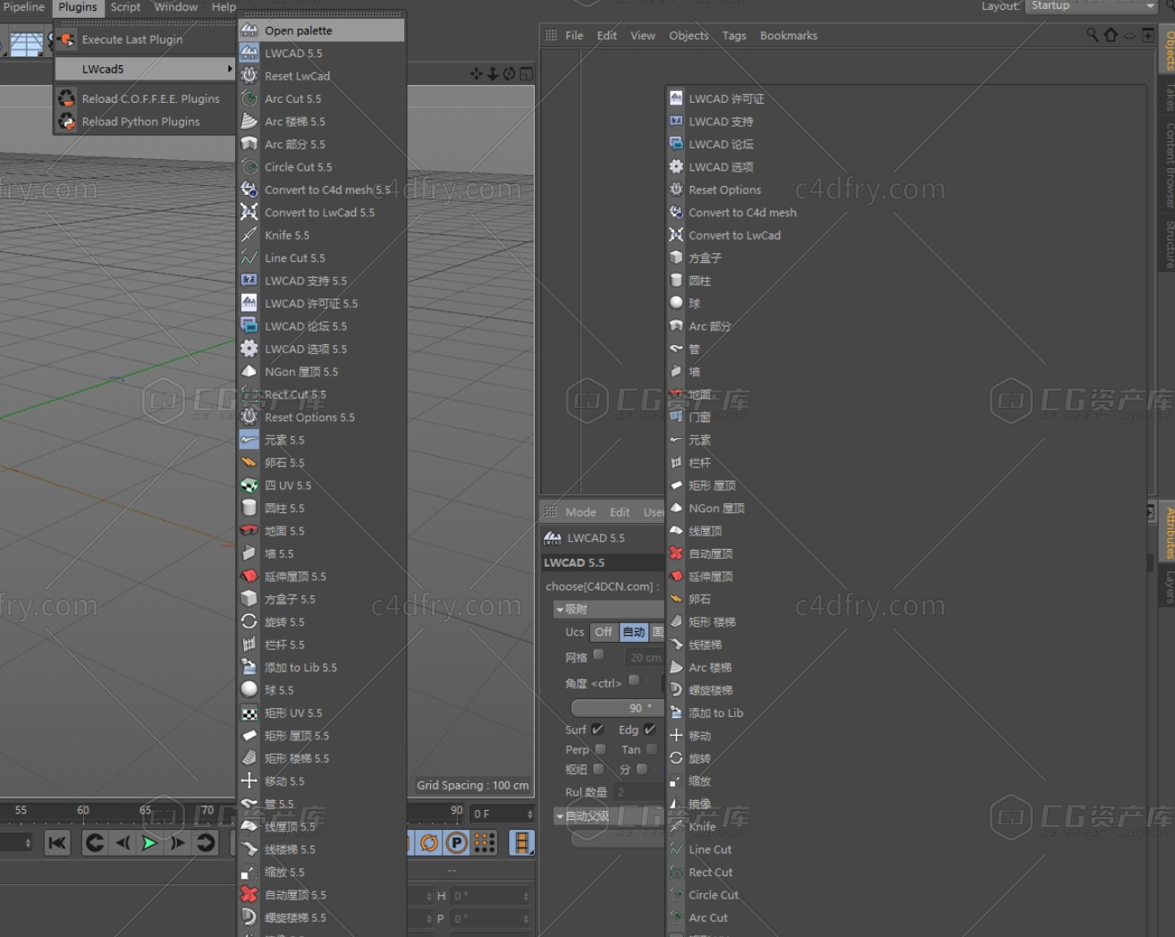Image resolution: width=1175 pixels, height=937 pixels.
Task: Play the animation forwards
Action: point(150,842)
